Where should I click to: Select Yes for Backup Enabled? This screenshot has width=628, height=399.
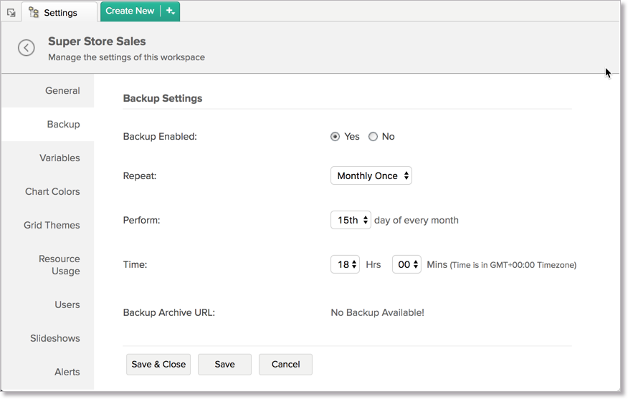pyautogui.click(x=335, y=137)
